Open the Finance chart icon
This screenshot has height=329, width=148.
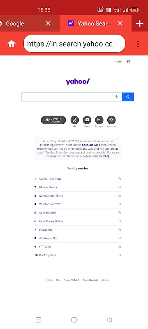click(x=99, y=120)
